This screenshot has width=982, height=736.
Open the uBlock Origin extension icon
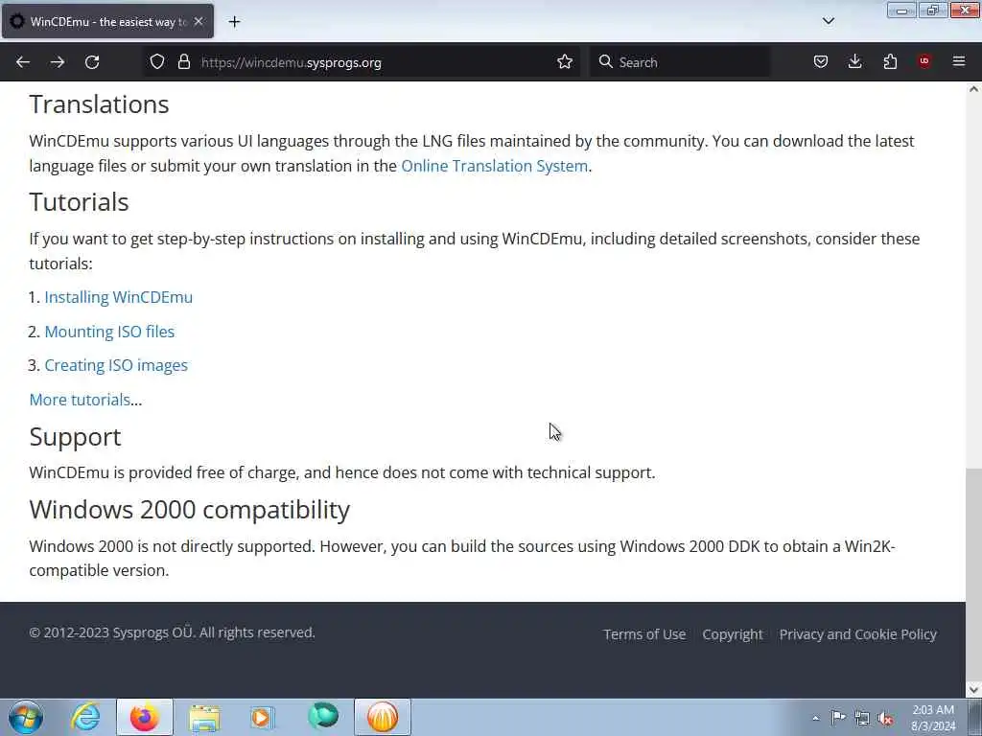[x=924, y=61]
